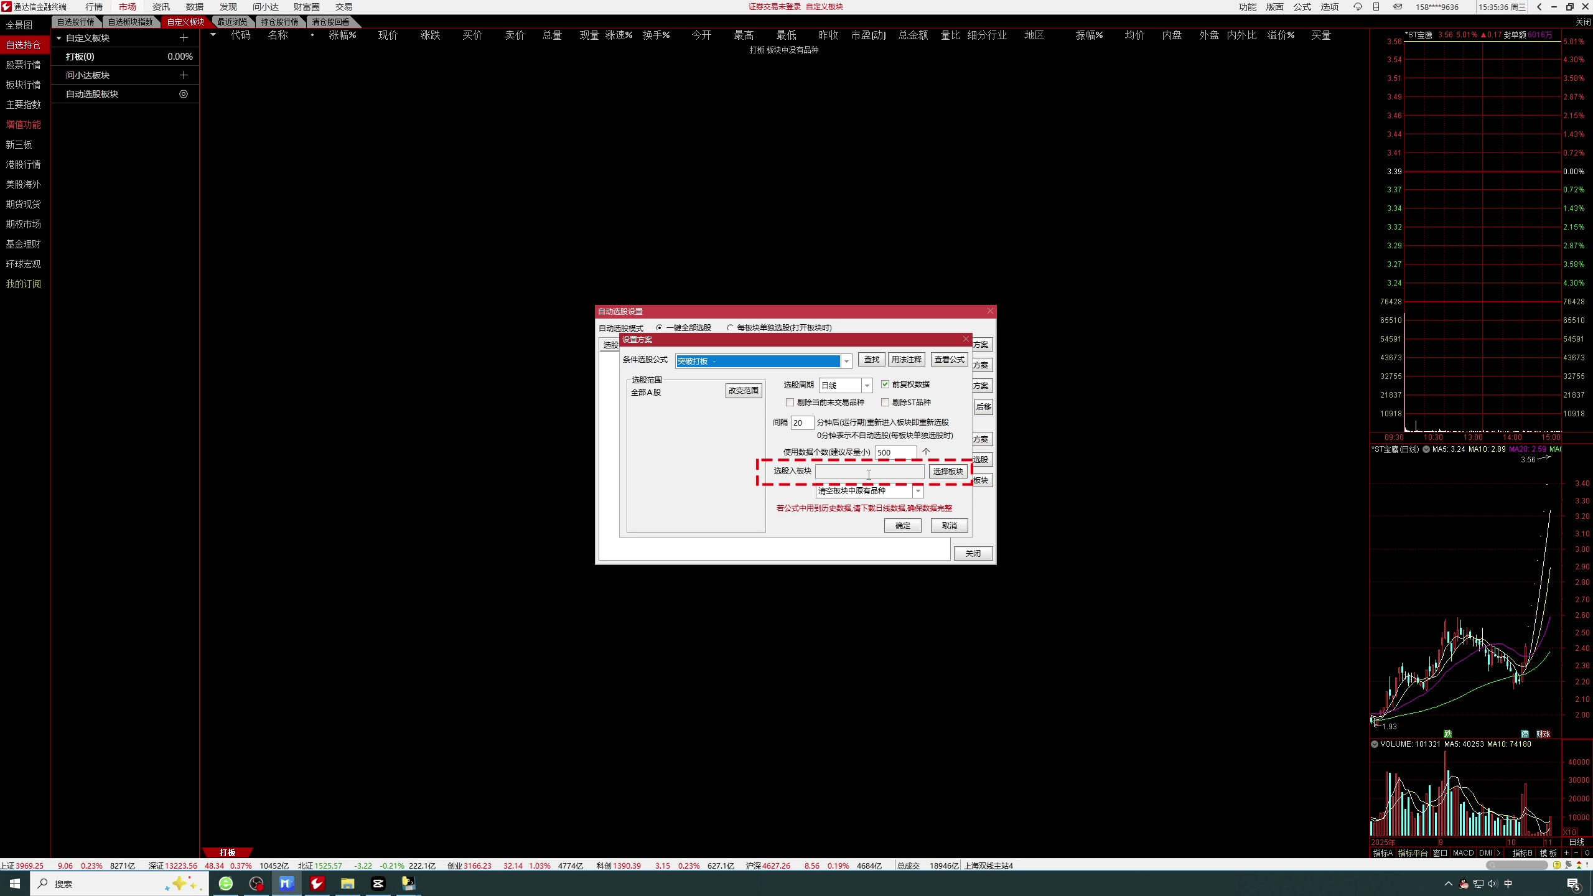Open WeChat from the taskbar

click(226, 883)
